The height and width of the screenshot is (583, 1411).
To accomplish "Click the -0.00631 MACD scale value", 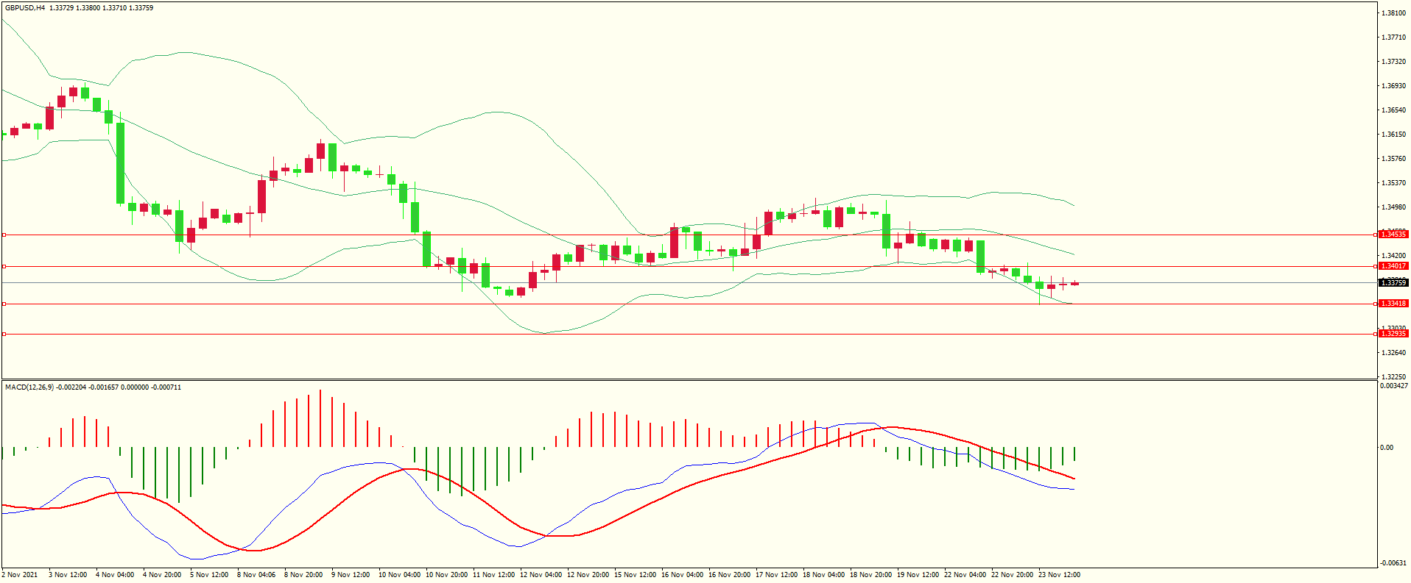I will 1393,563.
